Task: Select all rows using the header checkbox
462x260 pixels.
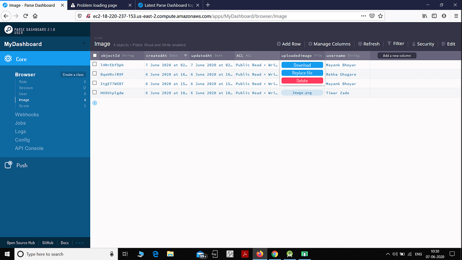Action: click(x=94, y=56)
